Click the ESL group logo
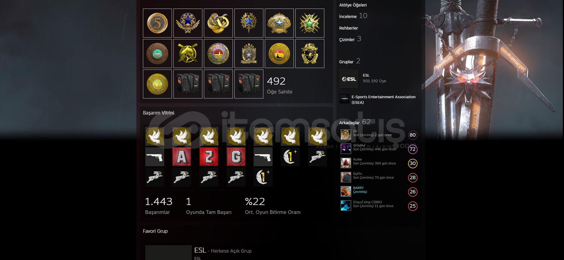 tap(349, 79)
